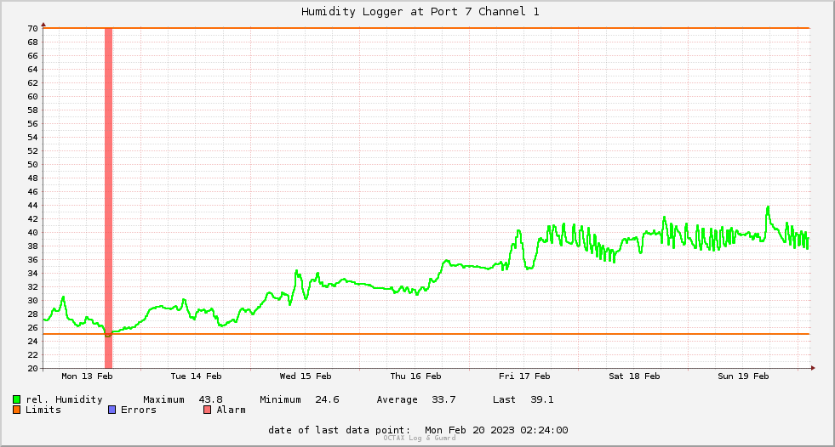Screen dimensions: 835x447
Task: Click the 'Alarm' legend label
Action: coord(232,410)
